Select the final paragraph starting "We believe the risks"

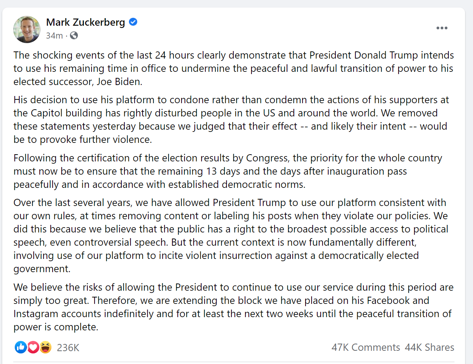(233, 307)
